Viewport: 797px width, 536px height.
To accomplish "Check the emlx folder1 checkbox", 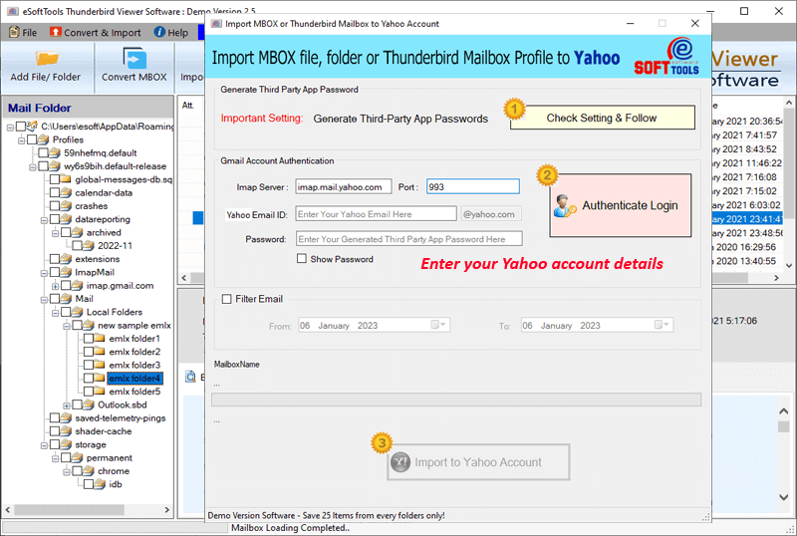I will click(x=89, y=338).
